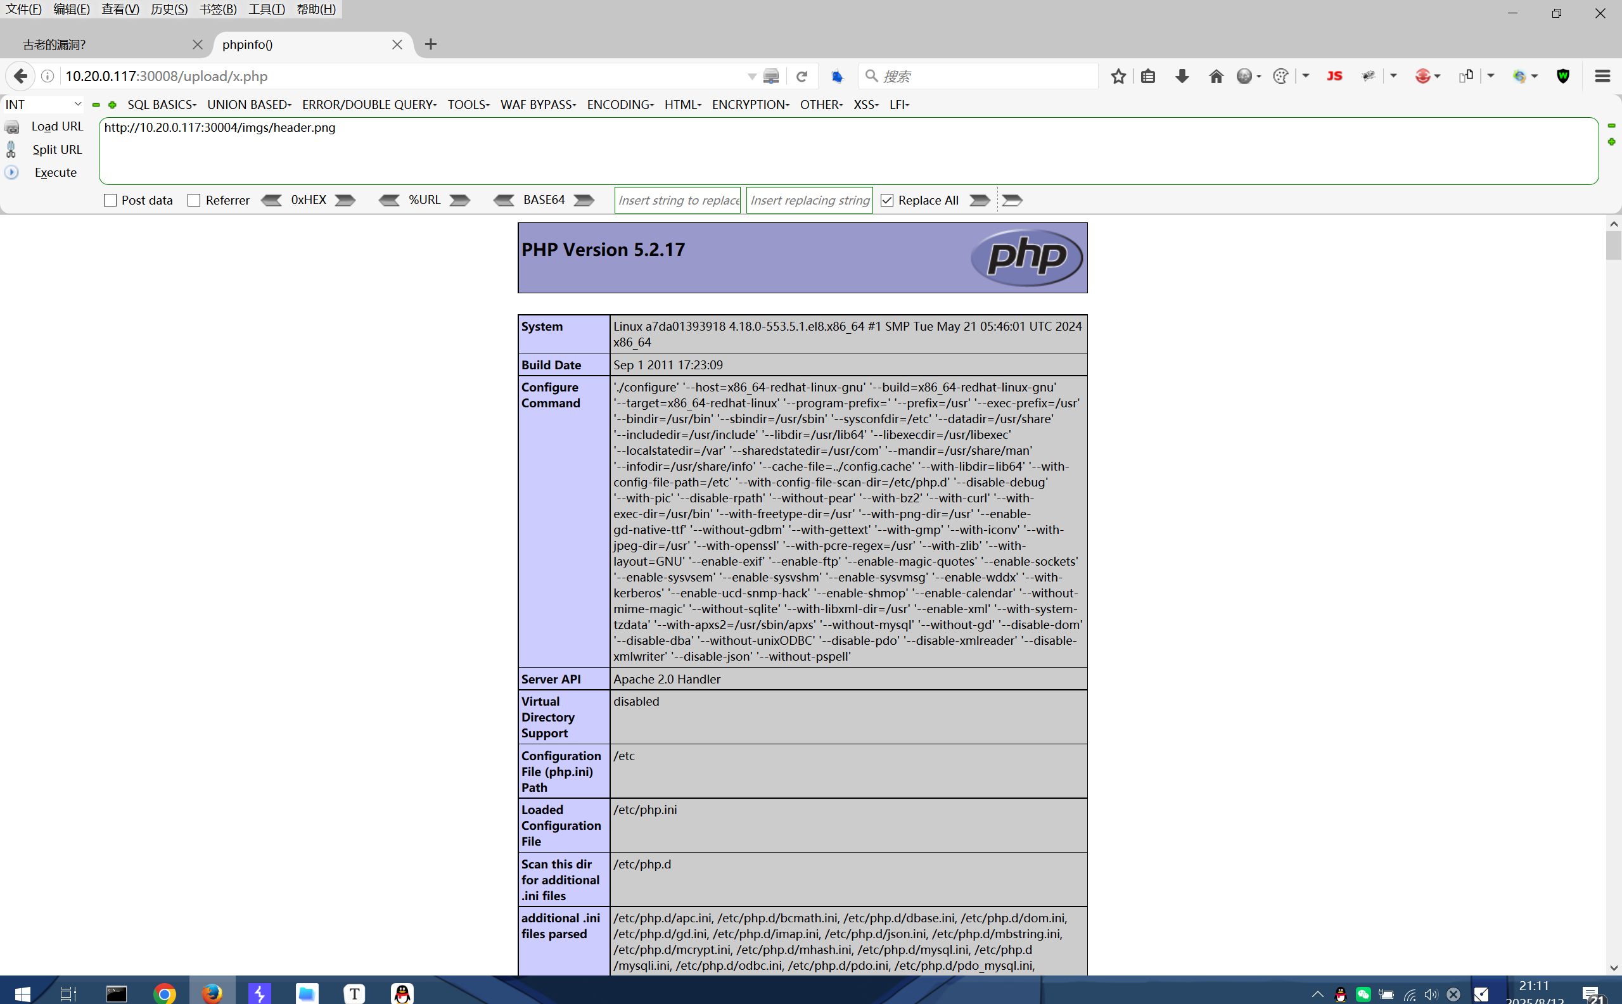
Task: Open the downloads arrow icon
Action: (1182, 77)
